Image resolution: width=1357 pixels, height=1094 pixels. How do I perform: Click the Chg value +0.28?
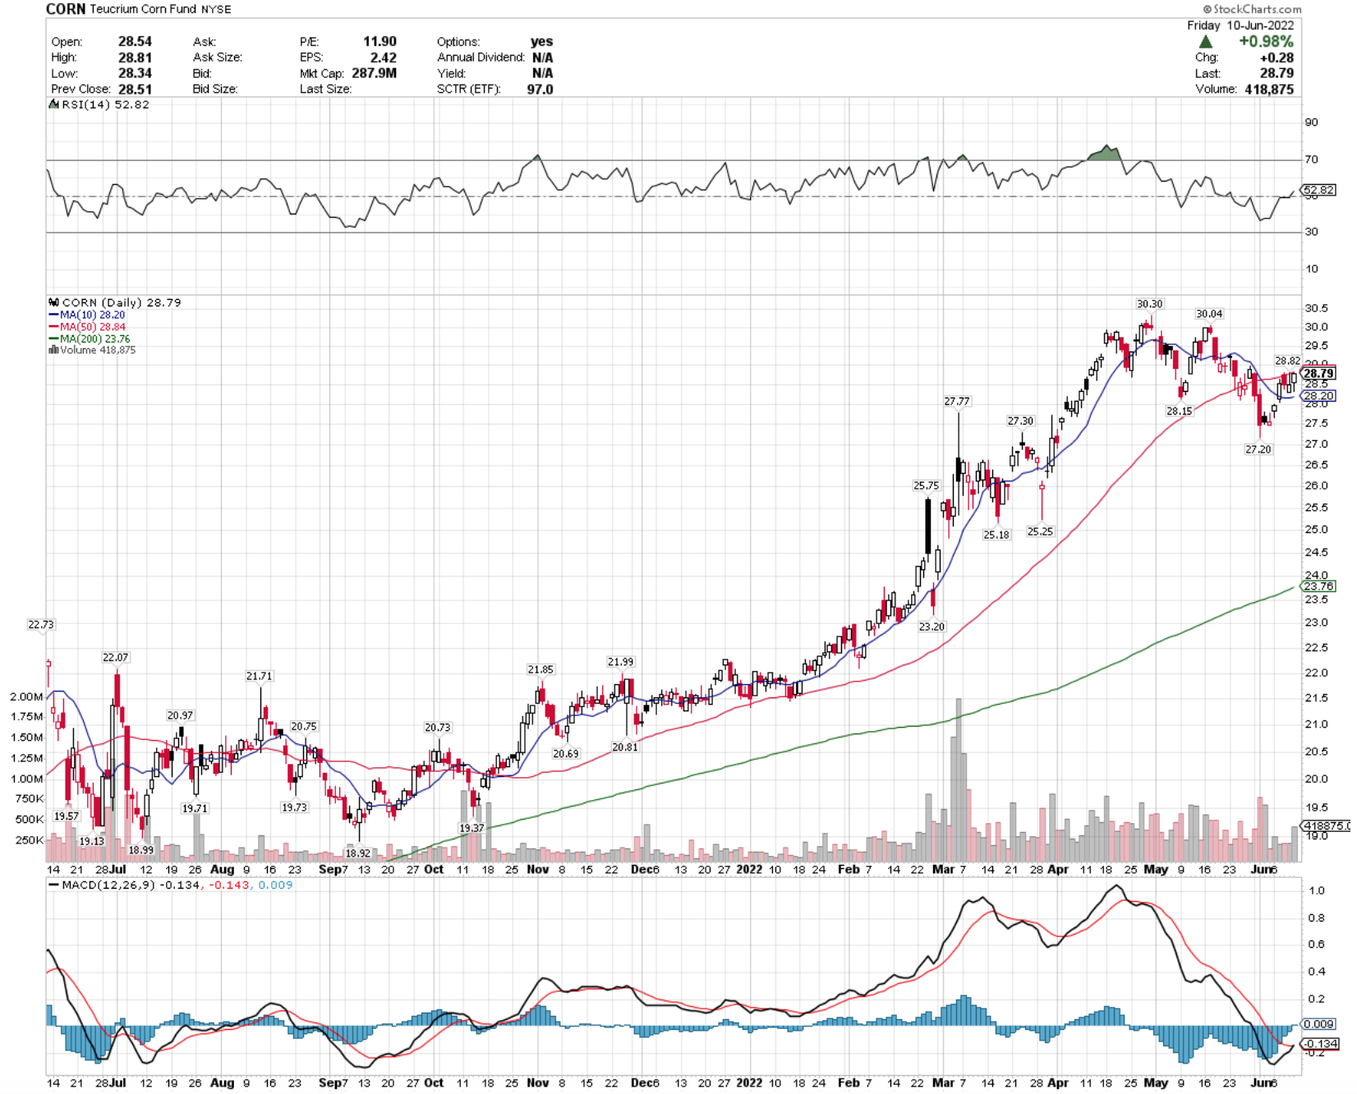coord(1276,57)
